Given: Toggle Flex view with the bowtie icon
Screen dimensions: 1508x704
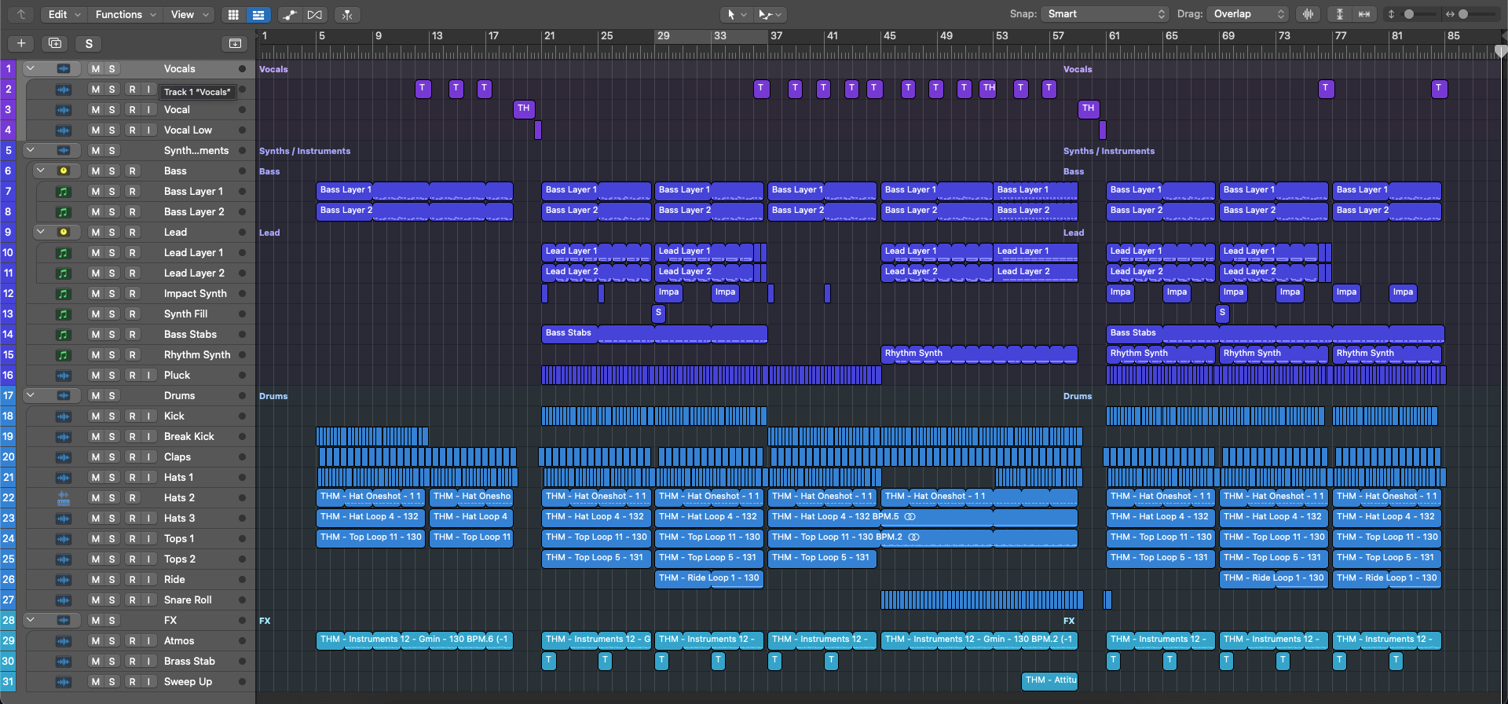Looking at the screenshot, I should tap(315, 14).
